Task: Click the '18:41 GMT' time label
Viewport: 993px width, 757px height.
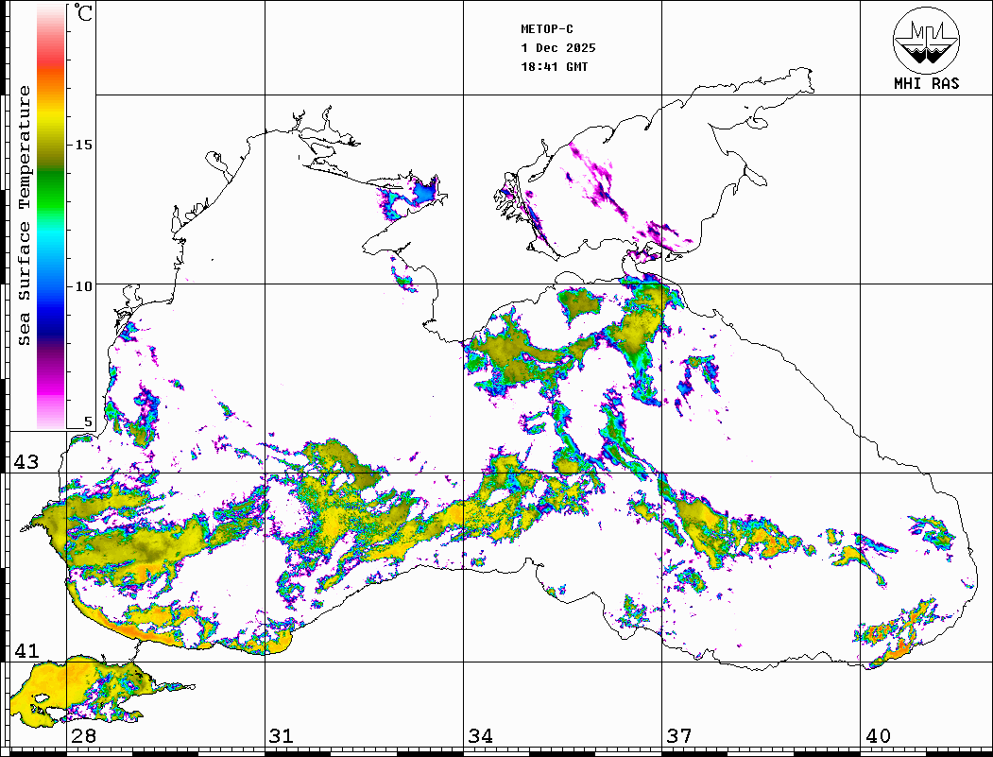Action: (554, 67)
